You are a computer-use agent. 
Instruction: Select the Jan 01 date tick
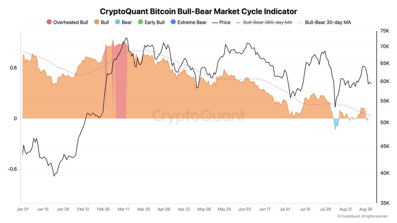click(22, 209)
